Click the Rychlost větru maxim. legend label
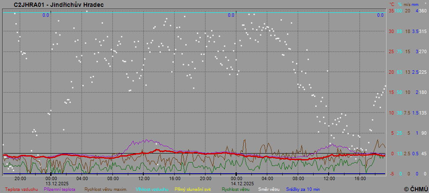 coord(106,189)
